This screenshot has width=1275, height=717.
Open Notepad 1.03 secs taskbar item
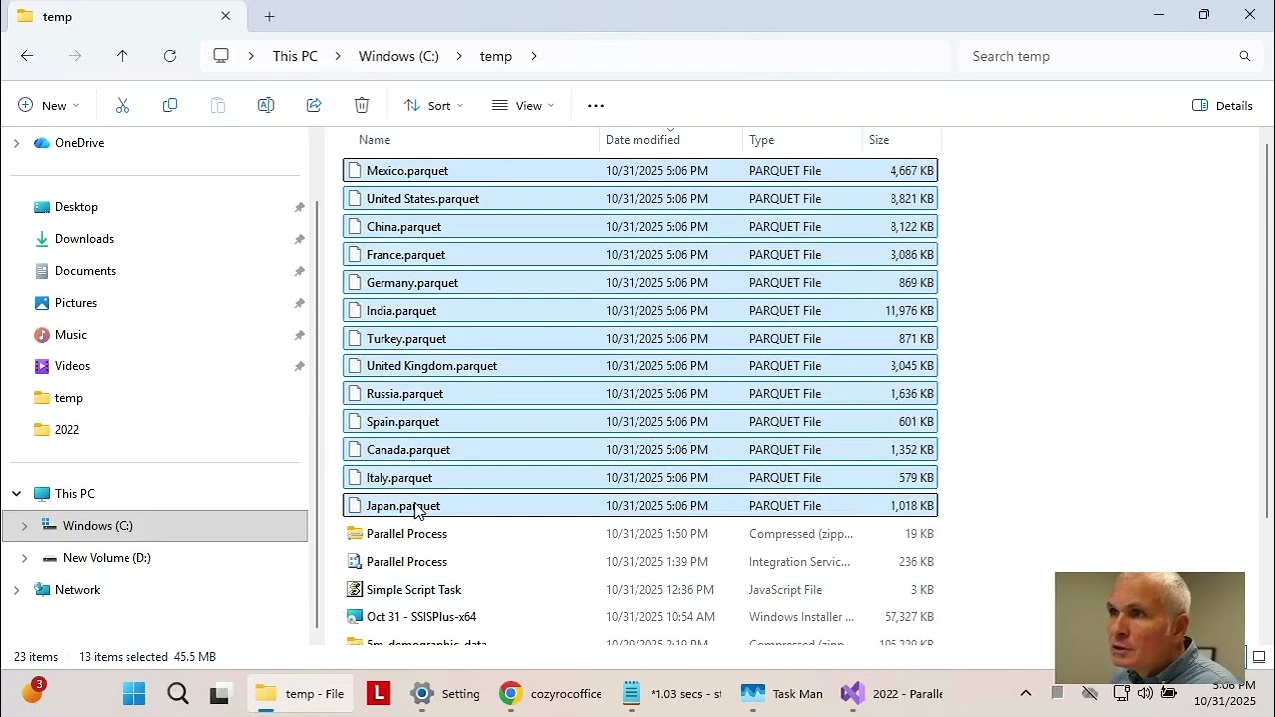coord(671,694)
